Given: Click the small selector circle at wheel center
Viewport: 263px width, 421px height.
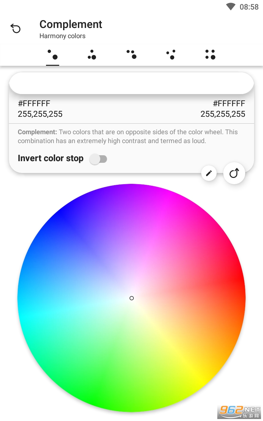Looking at the screenshot, I should click(x=131, y=298).
